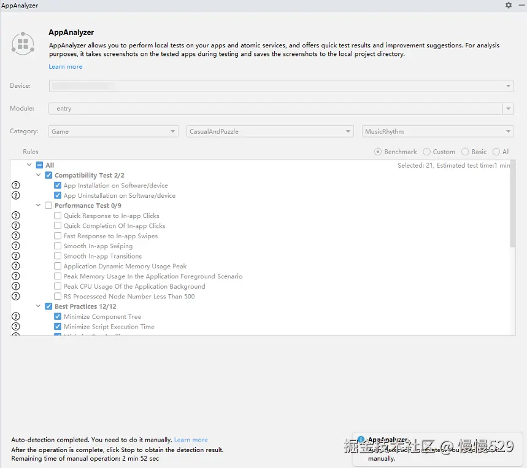Open help for Smooth In-app Swiping
Viewport: 527px width, 468px height.
point(16,246)
